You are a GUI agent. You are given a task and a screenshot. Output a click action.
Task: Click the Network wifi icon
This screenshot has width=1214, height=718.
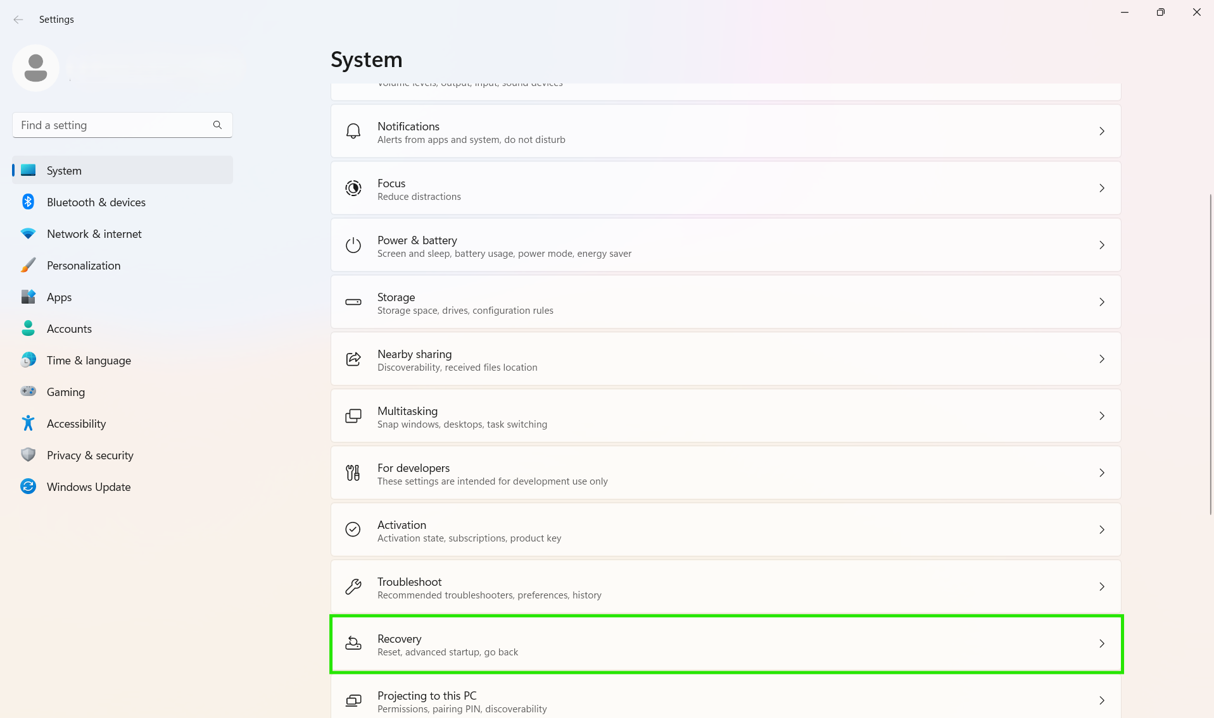[28, 233]
